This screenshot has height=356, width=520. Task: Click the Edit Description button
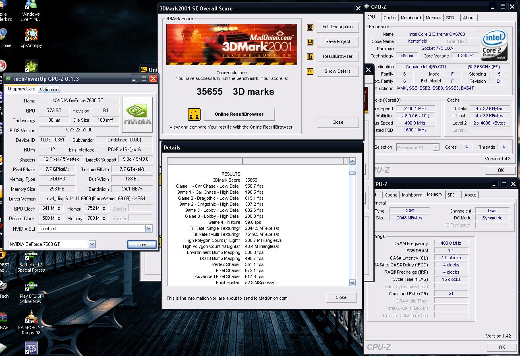(338, 27)
